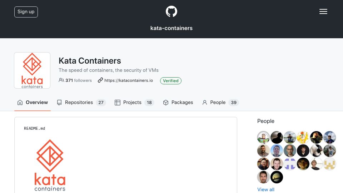Image resolution: width=343 pixels, height=193 pixels.
Task: Click the README.md file label
Action: tap(35, 128)
